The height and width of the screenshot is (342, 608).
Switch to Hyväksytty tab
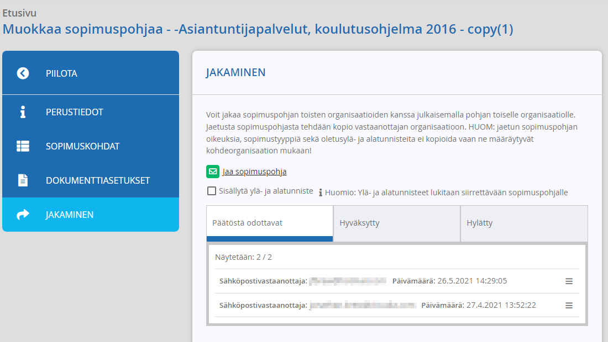pyautogui.click(x=397, y=223)
